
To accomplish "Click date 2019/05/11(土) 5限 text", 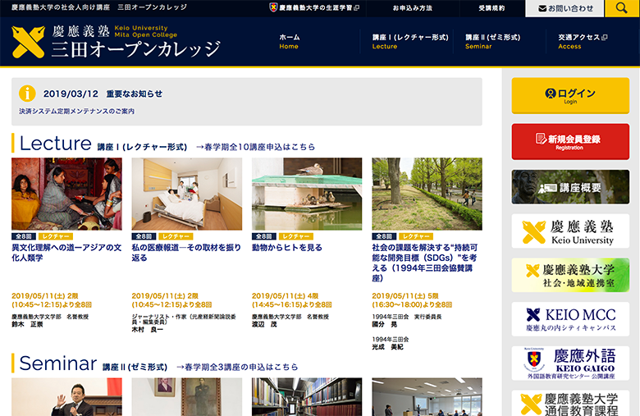I will pyautogui.click(x=405, y=296).
